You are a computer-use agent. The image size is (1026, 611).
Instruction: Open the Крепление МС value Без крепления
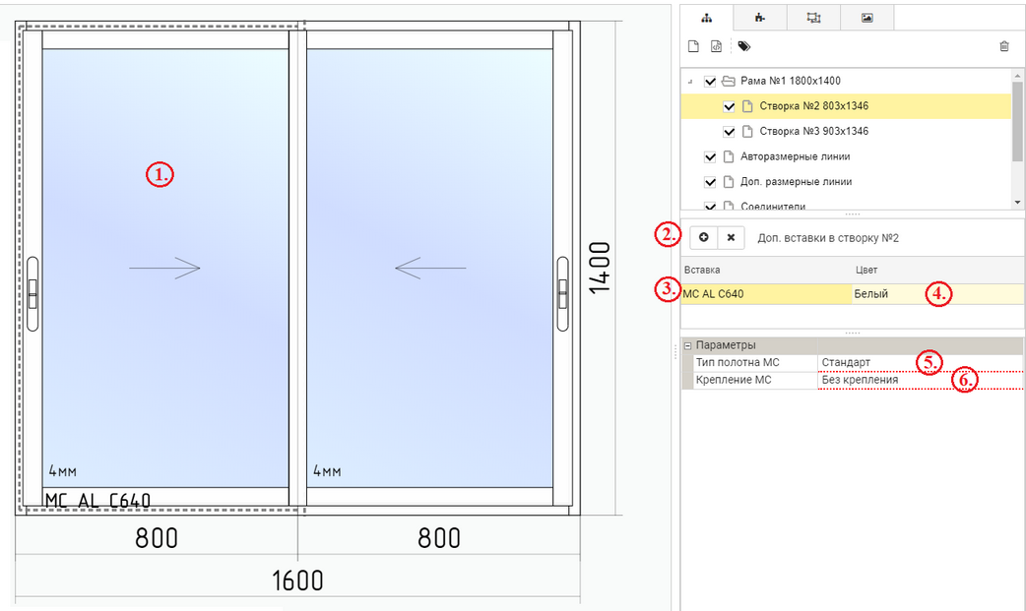[x=920, y=380]
